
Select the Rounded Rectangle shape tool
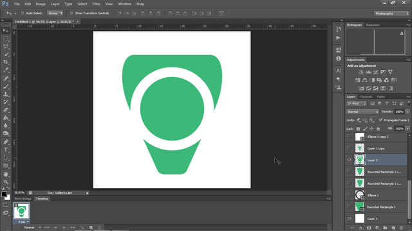(x=6, y=166)
